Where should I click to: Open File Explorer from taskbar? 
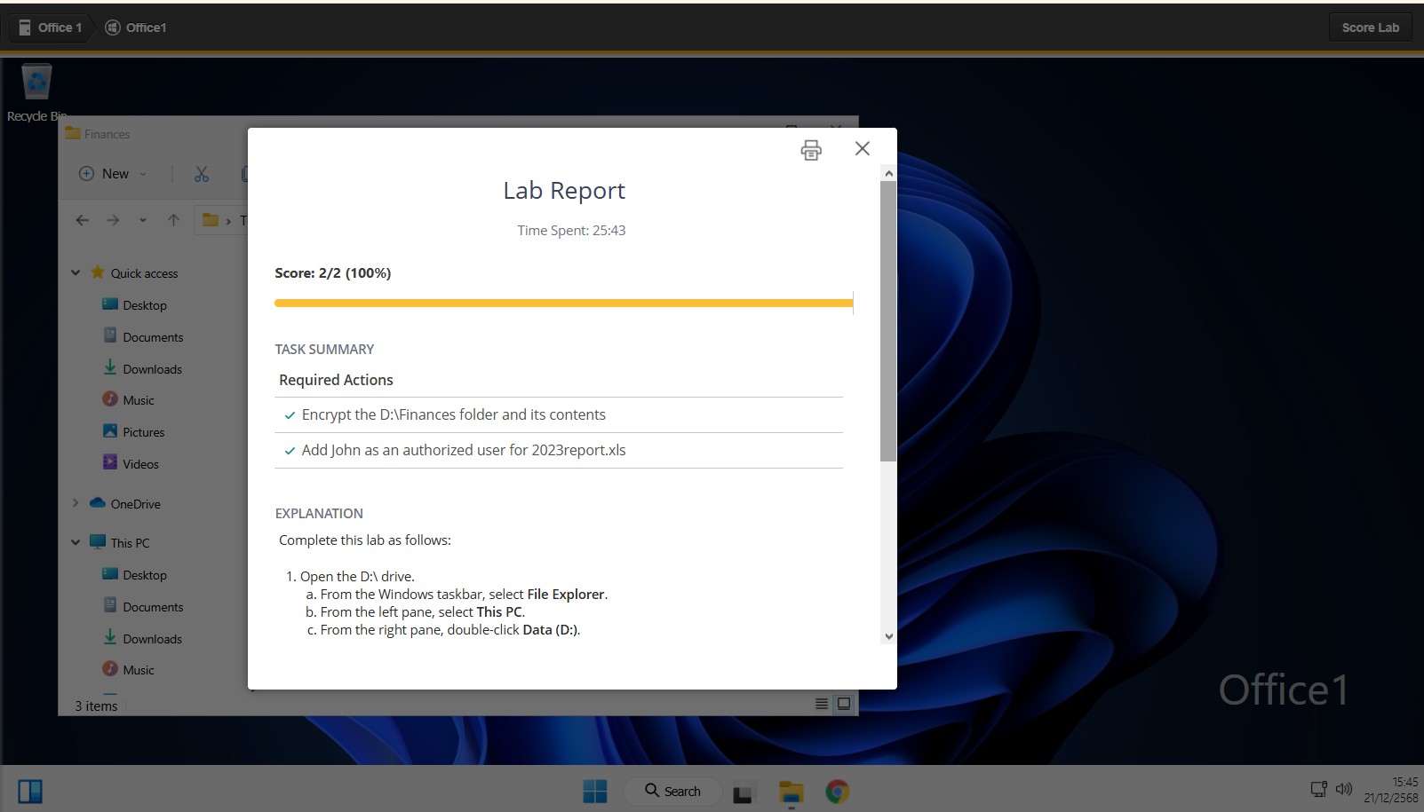pos(791,791)
